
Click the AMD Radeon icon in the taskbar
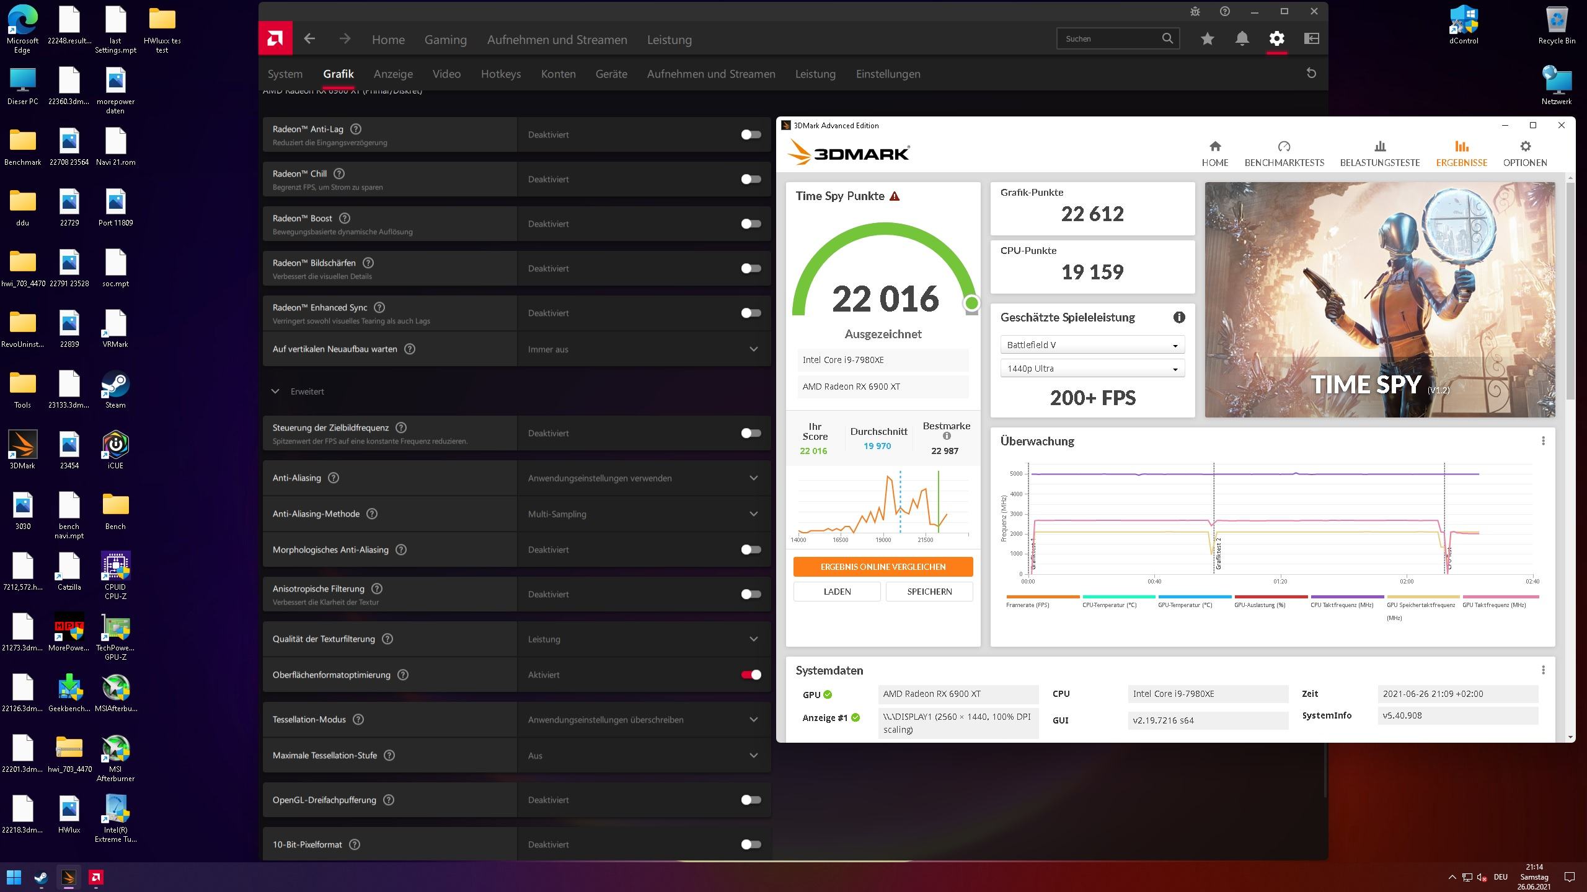[x=95, y=877]
